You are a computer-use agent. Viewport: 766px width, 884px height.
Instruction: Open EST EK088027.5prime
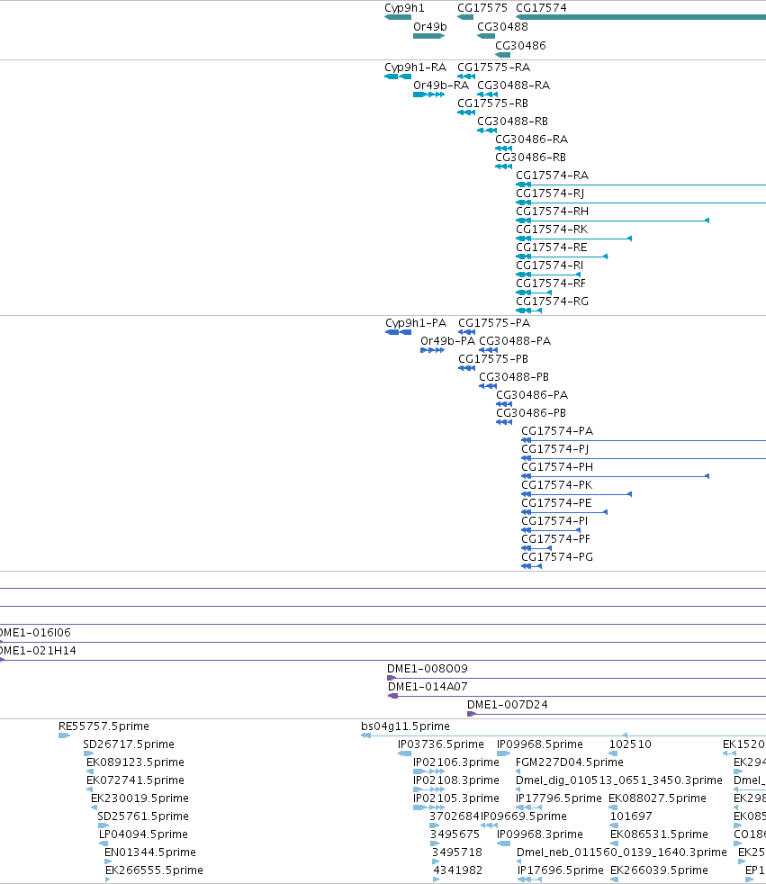pyautogui.click(x=657, y=798)
